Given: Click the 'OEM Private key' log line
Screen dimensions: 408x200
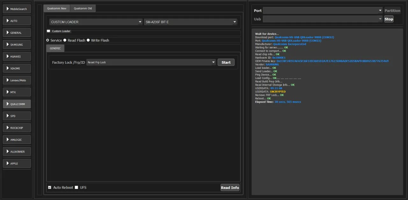Looking at the screenshot, I should tap(322, 61).
